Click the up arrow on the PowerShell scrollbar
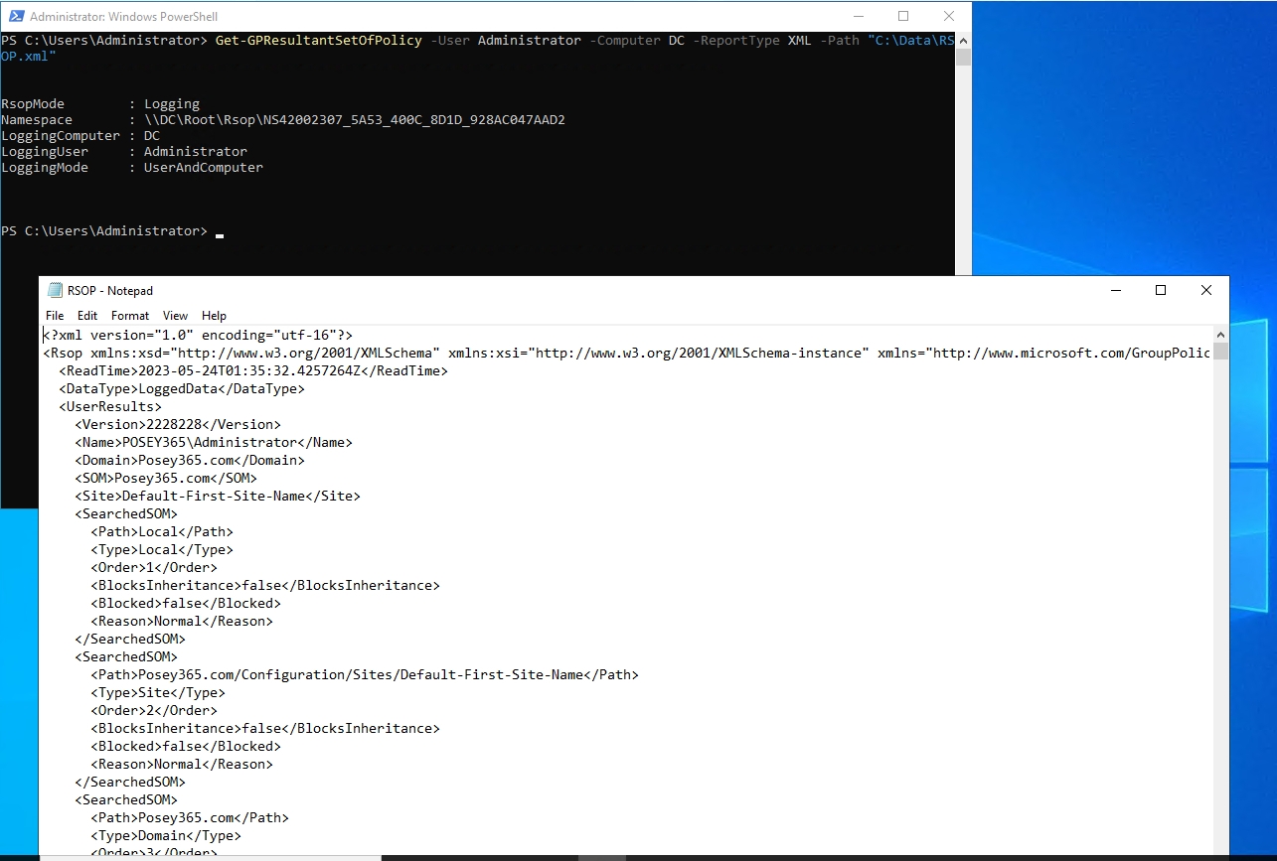The width and height of the screenshot is (1277, 861). [961, 40]
